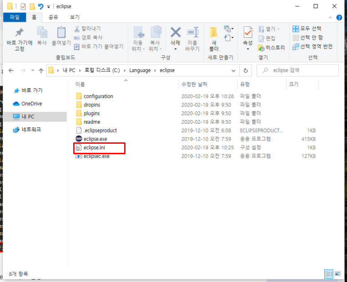Click the Copy (복사) icon in ribbon

42,32
